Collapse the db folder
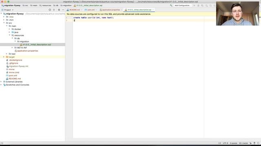261x146 pixels. pos(13,38)
